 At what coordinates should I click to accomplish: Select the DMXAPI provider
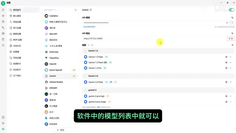click(60, 88)
